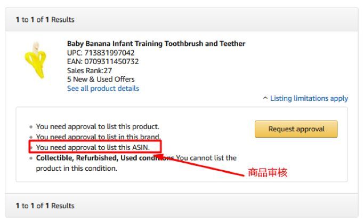This screenshot has height=223, width=364.
Task: Open the "See all product details" link
Action: coord(103,89)
